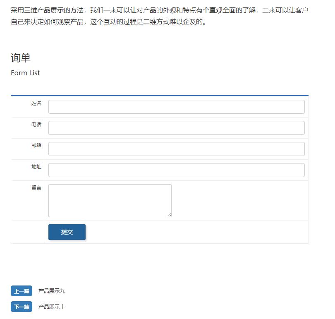Click the intro paragraph about 三维产品展示
The image size is (335, 319).
click(159, 16)
